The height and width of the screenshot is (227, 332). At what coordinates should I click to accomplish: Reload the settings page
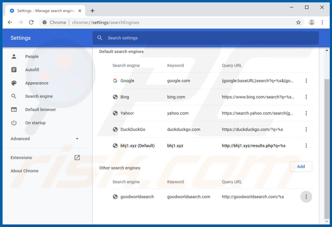[x=31, y=22]
